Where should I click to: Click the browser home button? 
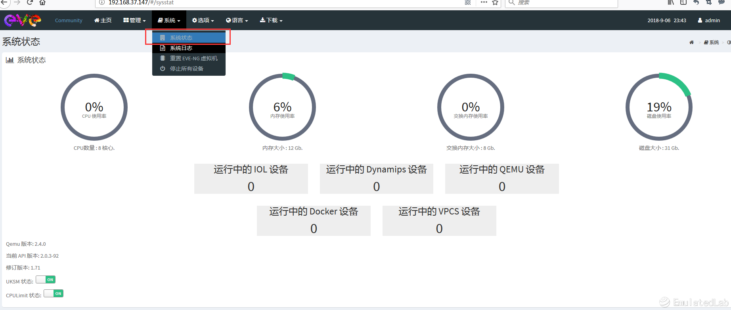[42, 2]
